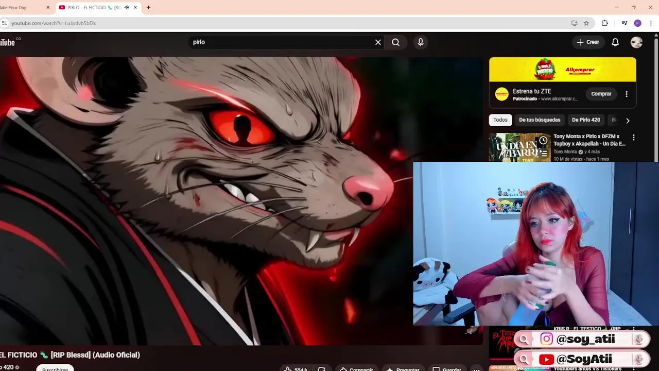Click the address bar URL

[x=54, y=23]
